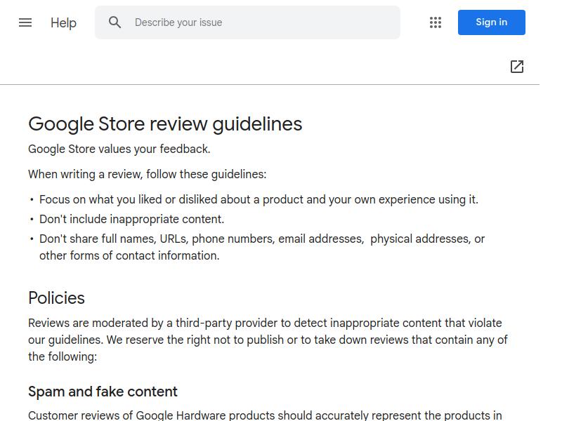The width and height of the screenshot is (562, 421).
Task: Click the 'Focus on what you liked' bullet
Action: pyautogui.click(x=259, y=199)
